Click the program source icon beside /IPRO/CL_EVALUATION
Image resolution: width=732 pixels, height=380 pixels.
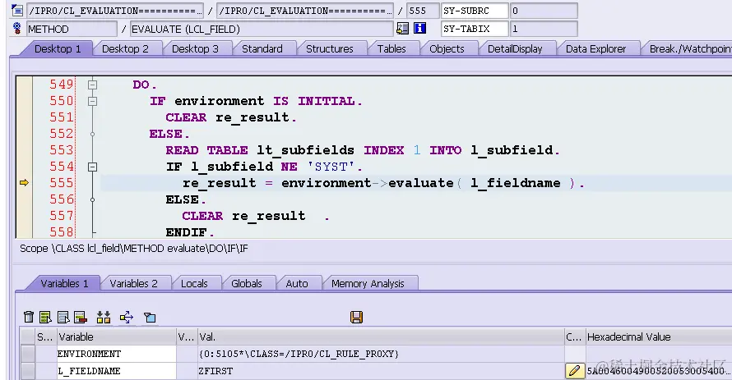coord(17,10)
